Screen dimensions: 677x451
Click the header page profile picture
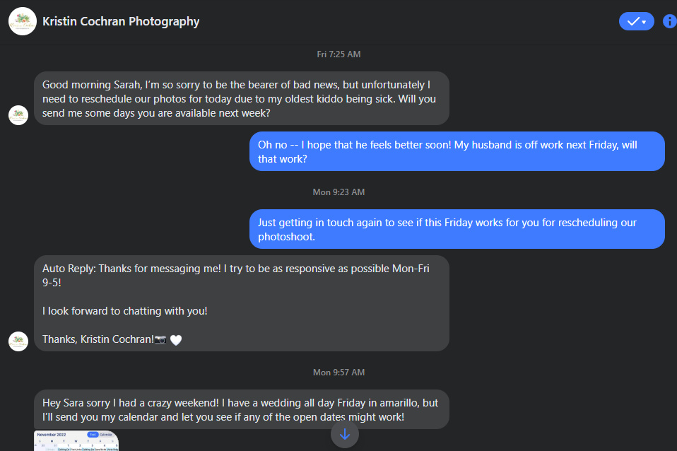click(22, 21)
